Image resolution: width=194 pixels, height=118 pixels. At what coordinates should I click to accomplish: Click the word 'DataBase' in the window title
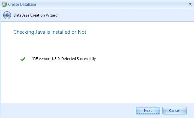[28, 5]
